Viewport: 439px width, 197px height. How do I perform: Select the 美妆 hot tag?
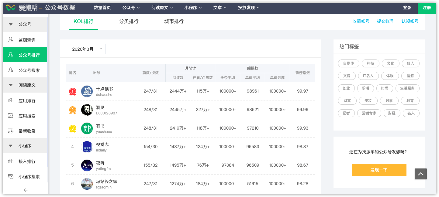(x=368, y=101)
